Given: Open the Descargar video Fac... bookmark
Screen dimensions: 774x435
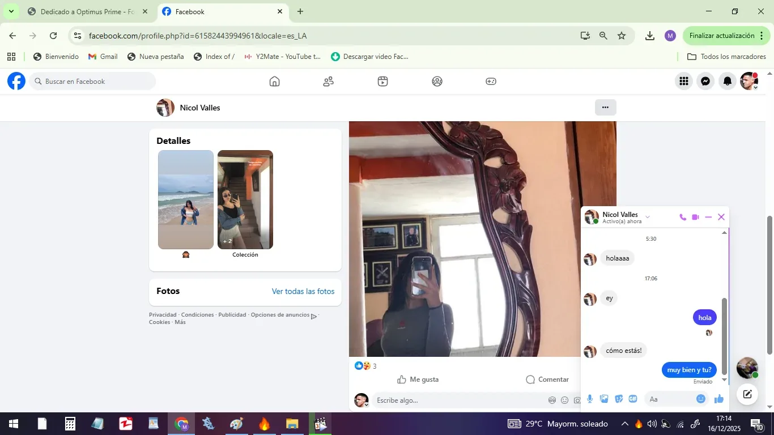Looking at the screenshot, I should [369, 57].
